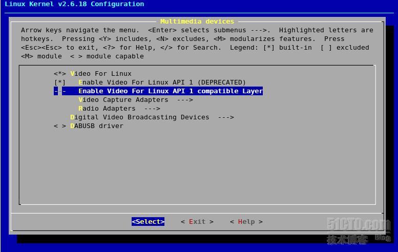Select the highlighted API 1 compatible Layer entry

pyautogui.click(x=158, y=91)
